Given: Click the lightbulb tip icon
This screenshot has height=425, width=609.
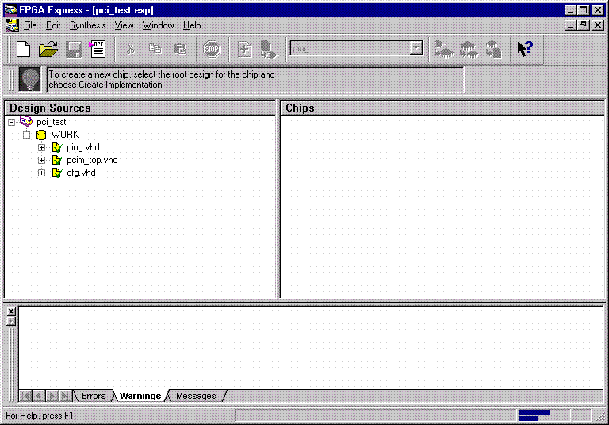Looking at the screenshot, I should (30, 80).
